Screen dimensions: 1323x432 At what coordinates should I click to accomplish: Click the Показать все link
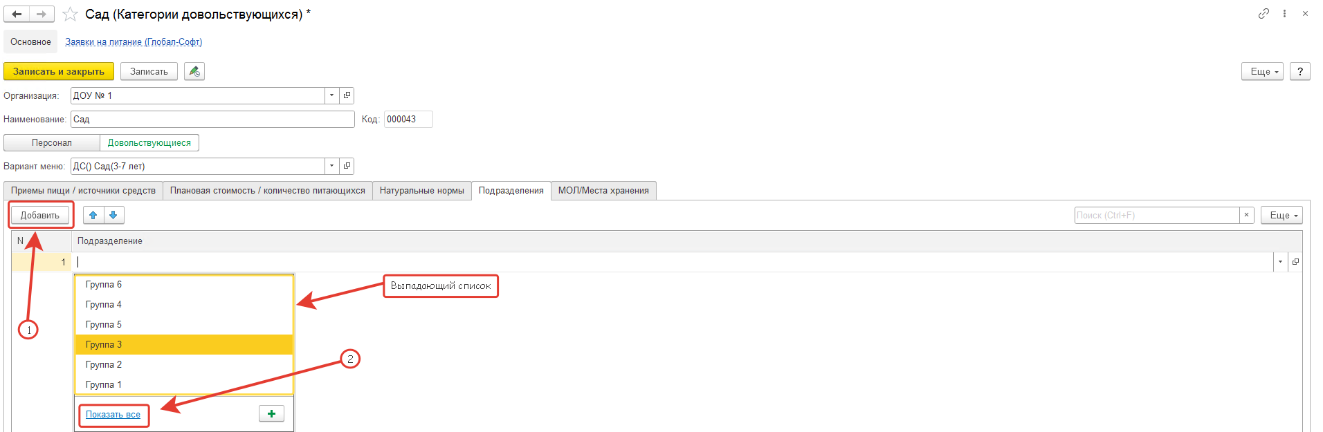(113, 415)
